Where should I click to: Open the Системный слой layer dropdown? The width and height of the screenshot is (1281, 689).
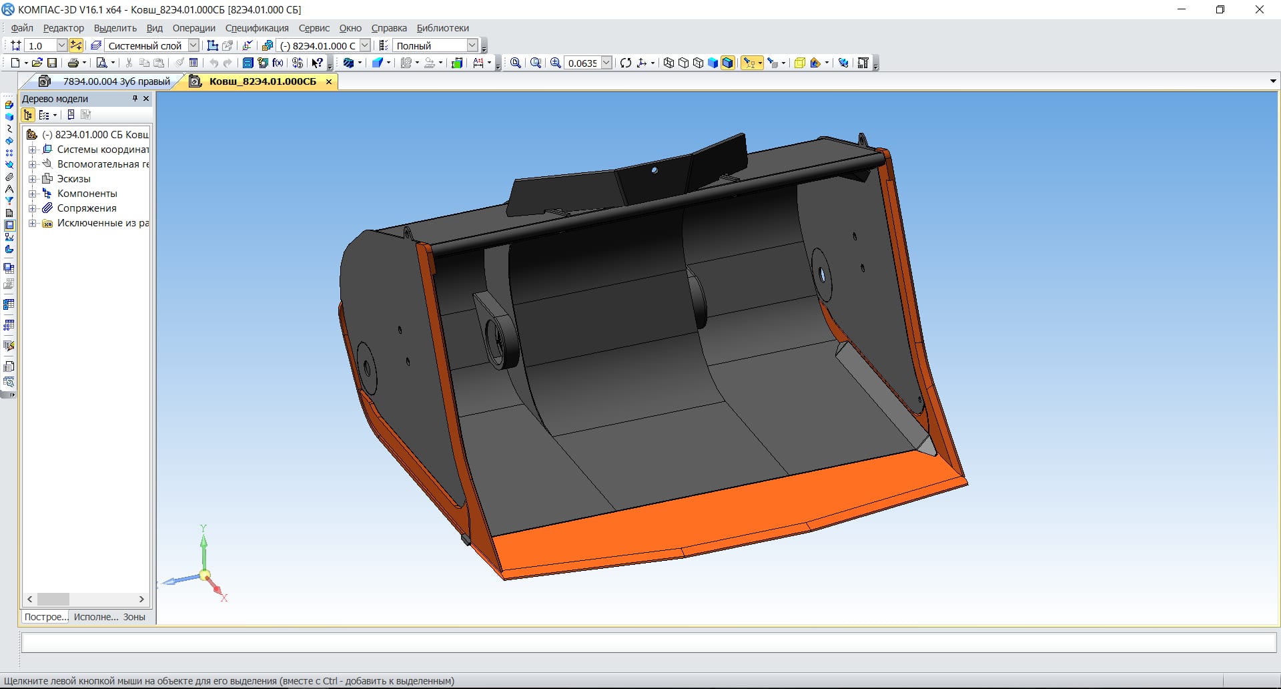(x=193, y=45)
